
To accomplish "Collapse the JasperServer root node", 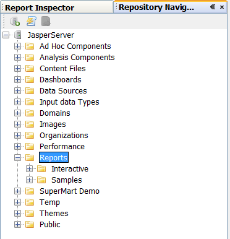I will (x=6, y=35).
